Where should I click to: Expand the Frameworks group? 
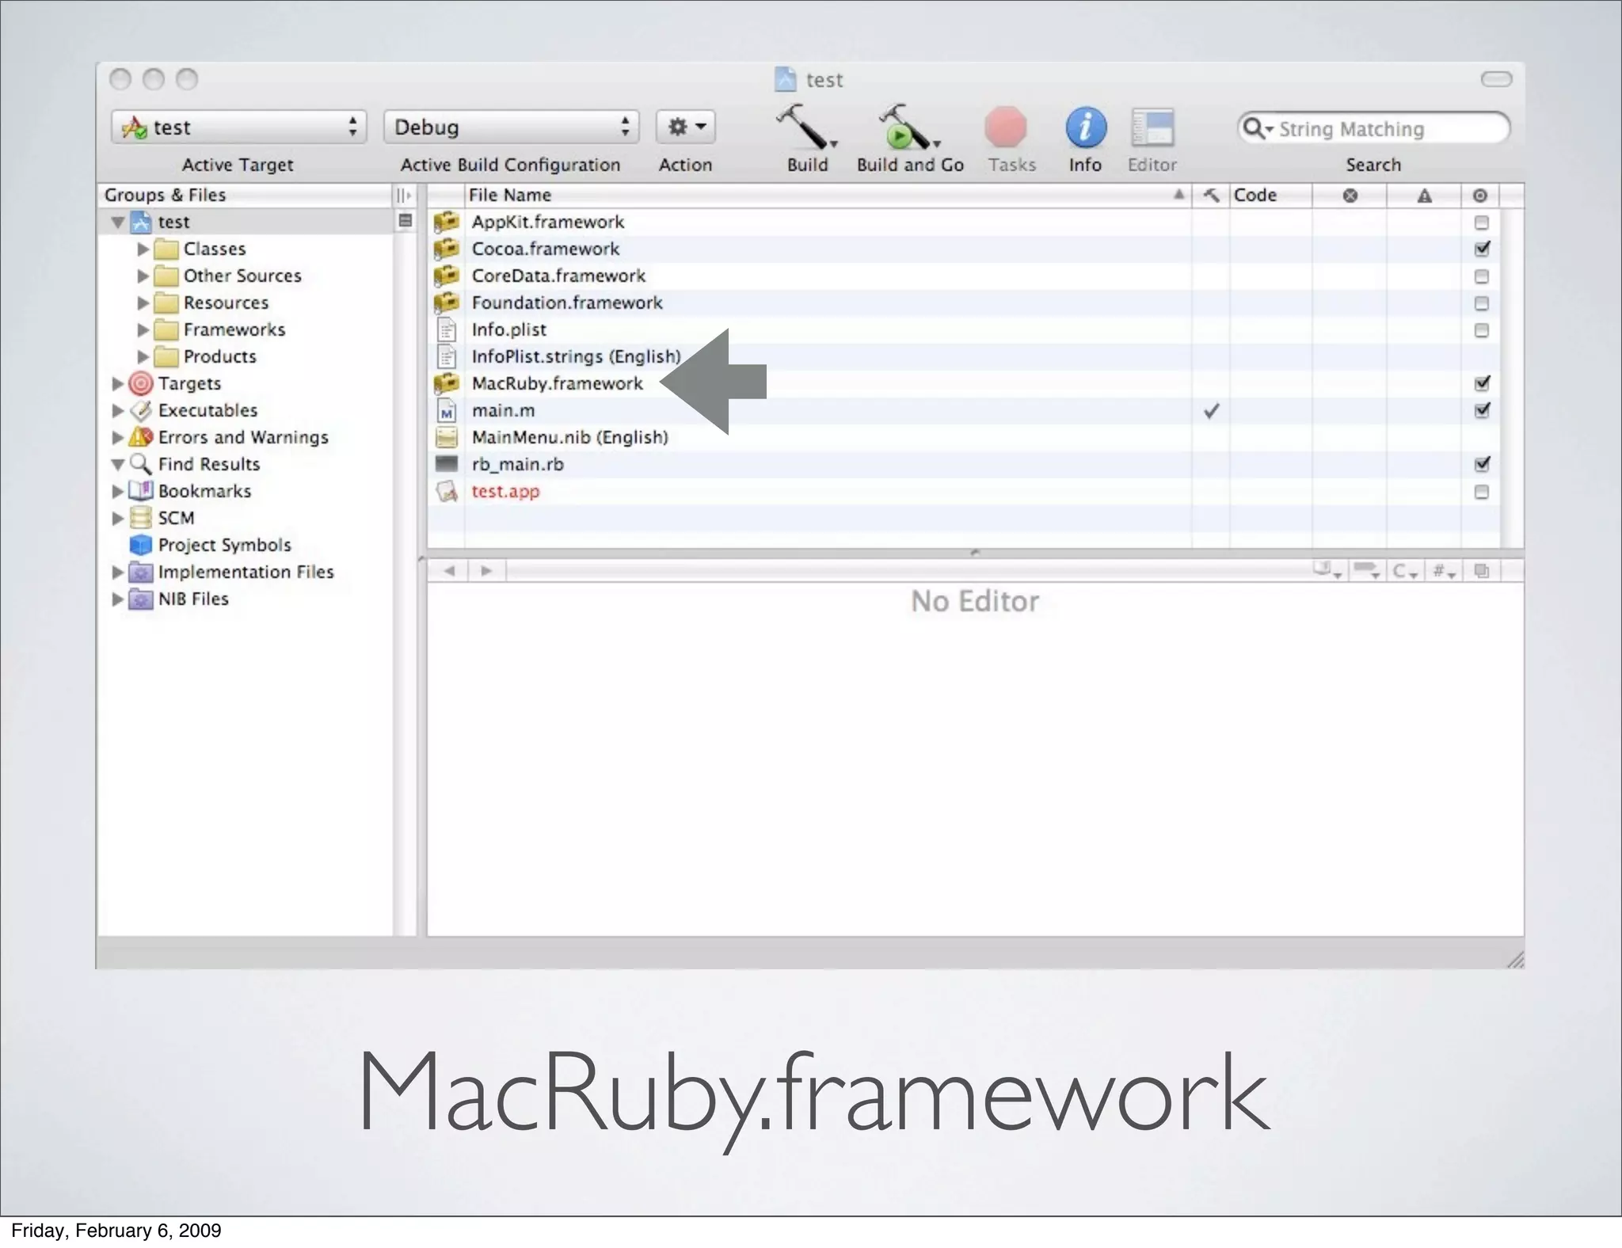point(143,329)
